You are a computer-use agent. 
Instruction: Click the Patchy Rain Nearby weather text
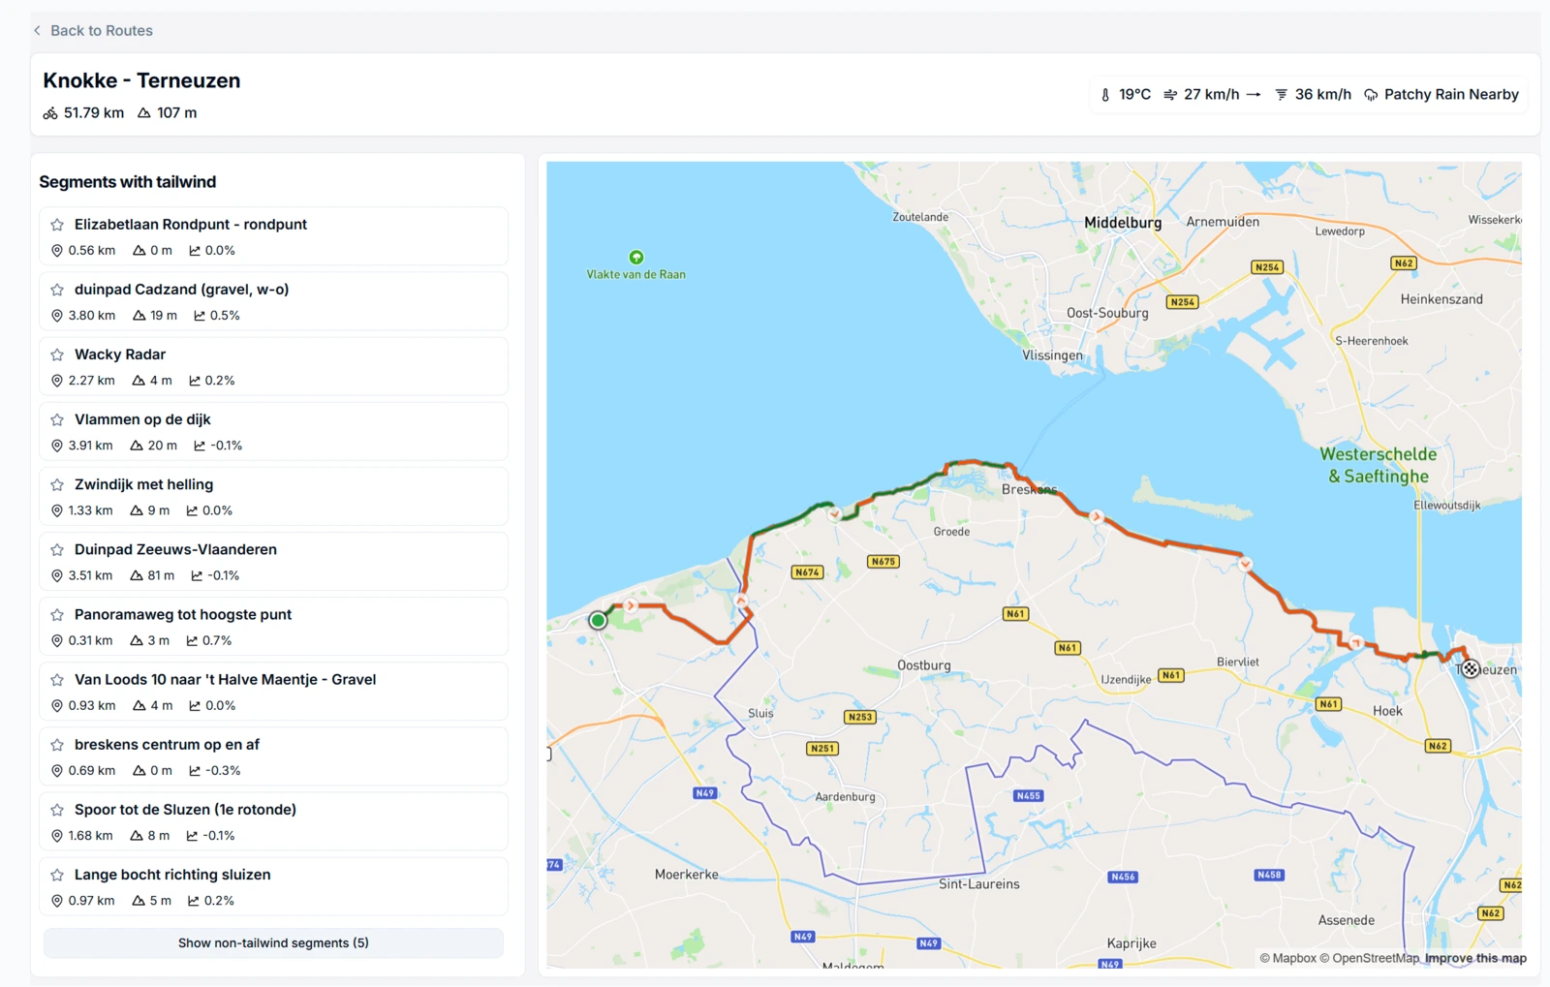[1451, 95]
